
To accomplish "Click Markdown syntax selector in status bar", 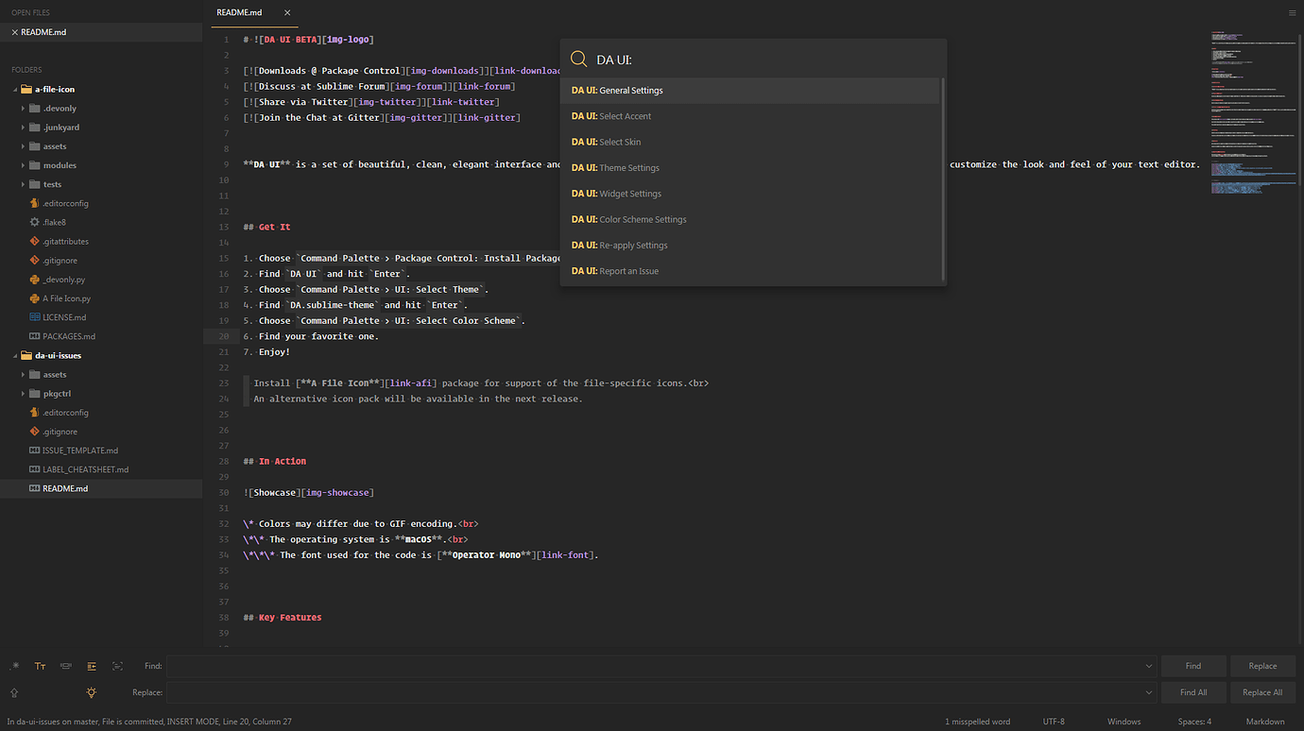I will [x=1265, y=722].
